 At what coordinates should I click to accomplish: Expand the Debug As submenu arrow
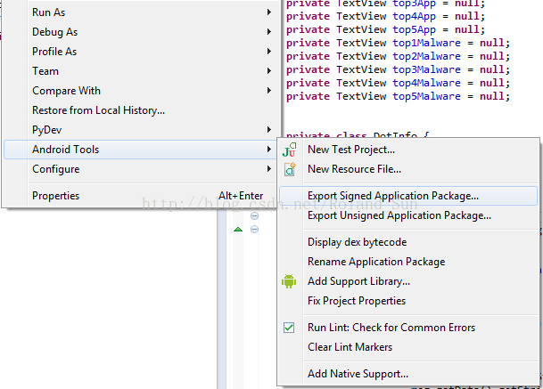click(x=269, y=32)
